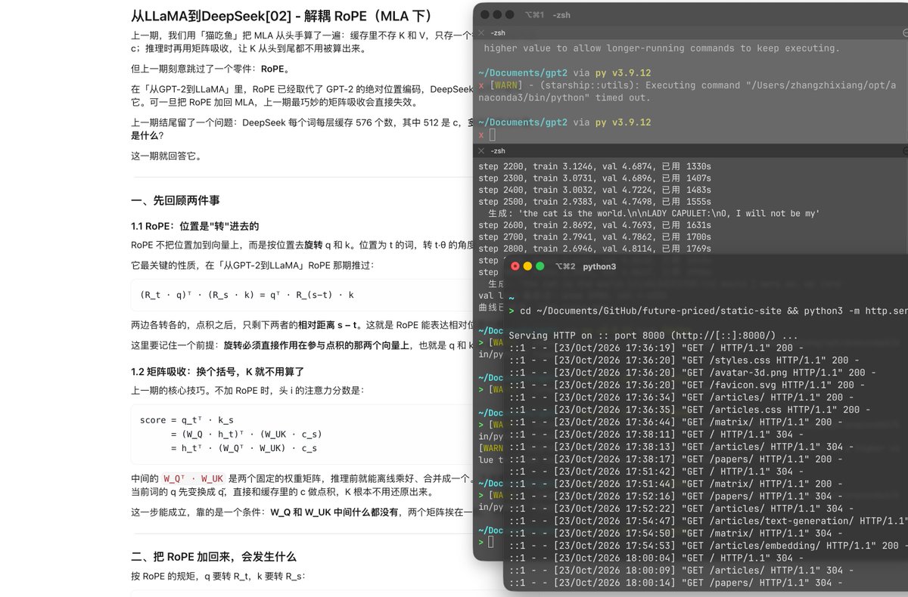Click the yellow minimize button of python3 terminal window
The height and width of the screenshot is (597, 908).
click(527, 267)
